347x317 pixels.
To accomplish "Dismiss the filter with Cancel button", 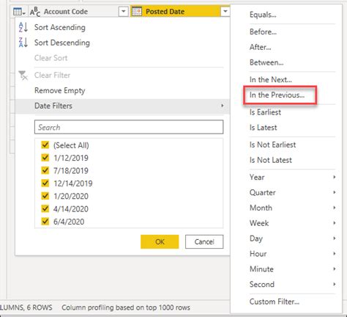I will coord(204,241).
